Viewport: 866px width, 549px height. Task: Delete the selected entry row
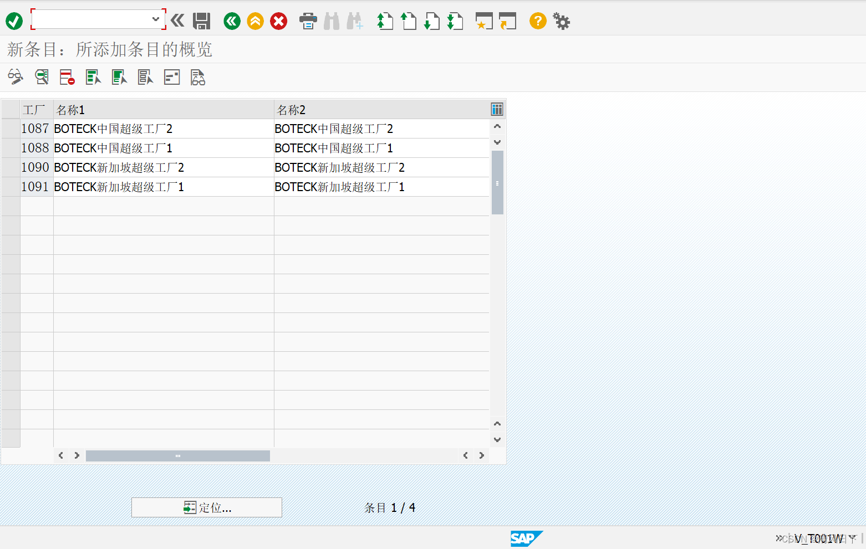(67, 77)
